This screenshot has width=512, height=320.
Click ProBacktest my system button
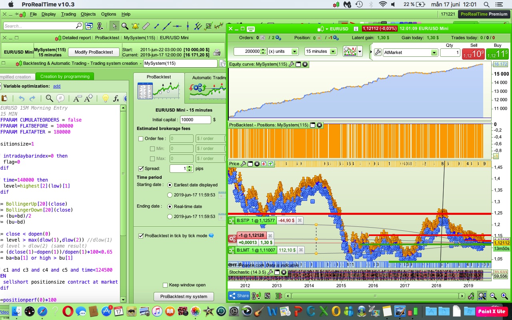184,296
